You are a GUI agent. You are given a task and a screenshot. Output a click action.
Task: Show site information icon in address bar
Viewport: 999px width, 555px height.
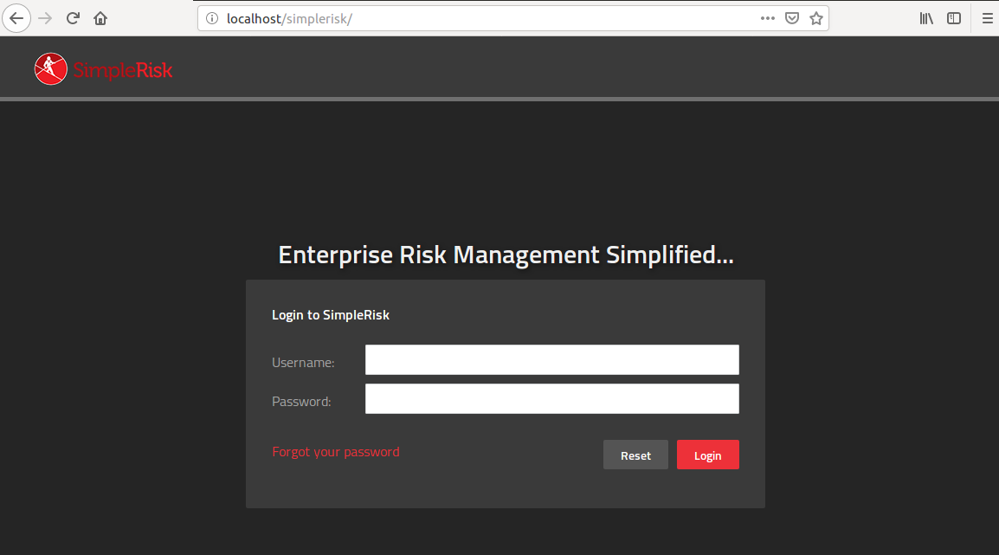[x=212, y=18]
